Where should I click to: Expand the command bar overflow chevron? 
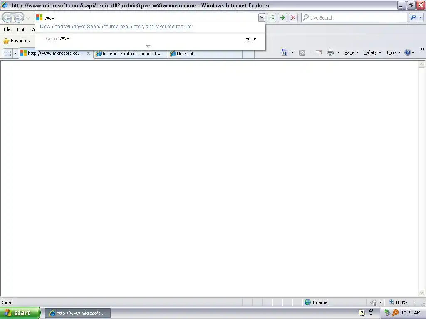423,49
